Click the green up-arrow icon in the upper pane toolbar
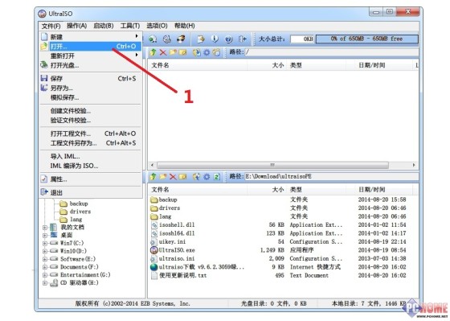Viewport: 450px width, 321px height. [153, 52]
